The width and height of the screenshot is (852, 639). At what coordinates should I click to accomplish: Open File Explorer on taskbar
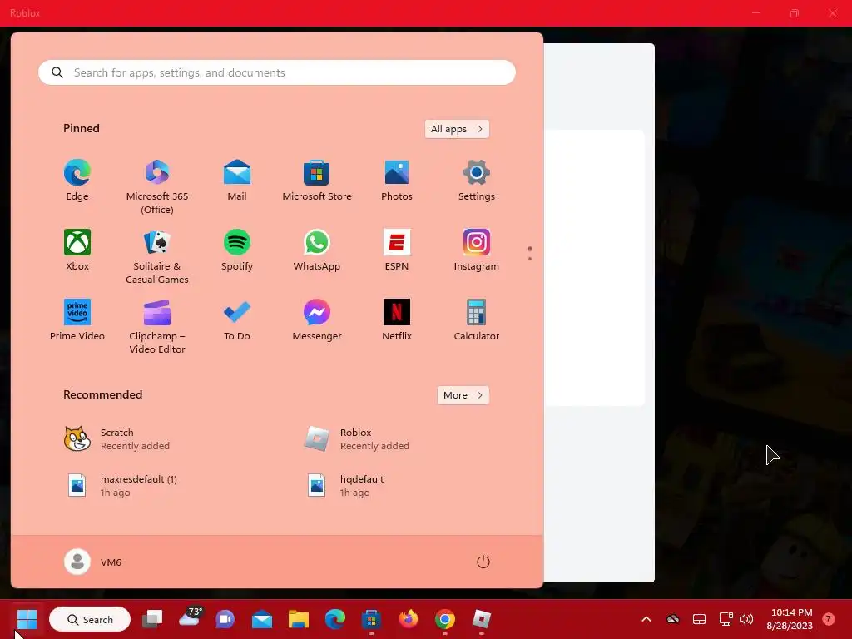click(x=299, y=619)
